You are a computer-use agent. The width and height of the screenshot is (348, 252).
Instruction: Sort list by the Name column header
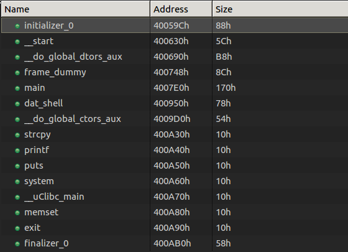[75, 9]
